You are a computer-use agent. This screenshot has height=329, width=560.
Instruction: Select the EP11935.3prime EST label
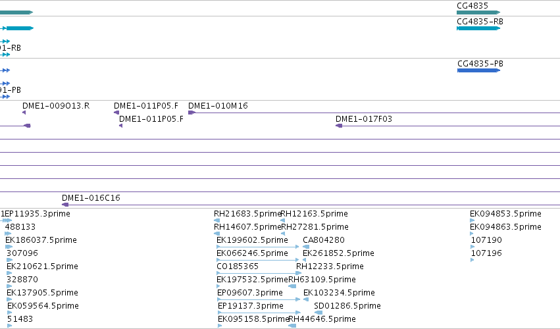coord(38,214)
